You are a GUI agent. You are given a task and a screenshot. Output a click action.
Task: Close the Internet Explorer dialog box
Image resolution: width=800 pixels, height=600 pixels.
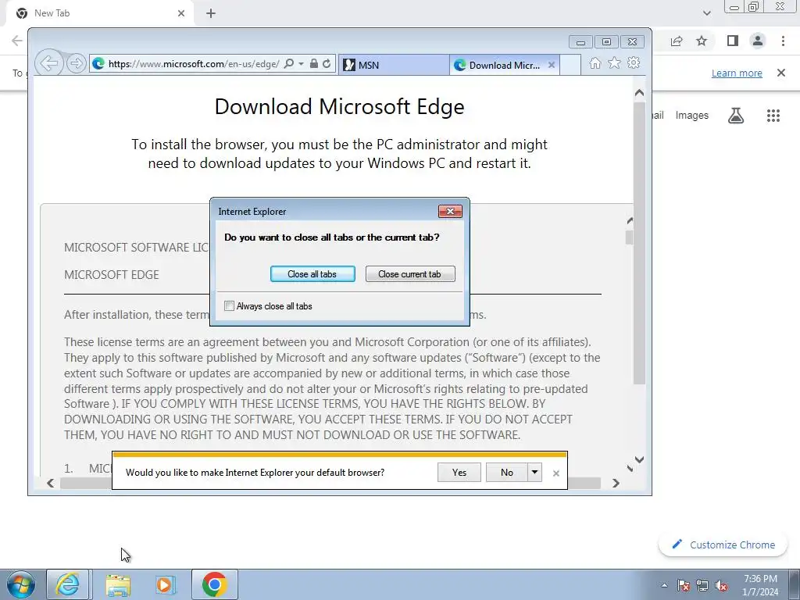click(450, 211)
